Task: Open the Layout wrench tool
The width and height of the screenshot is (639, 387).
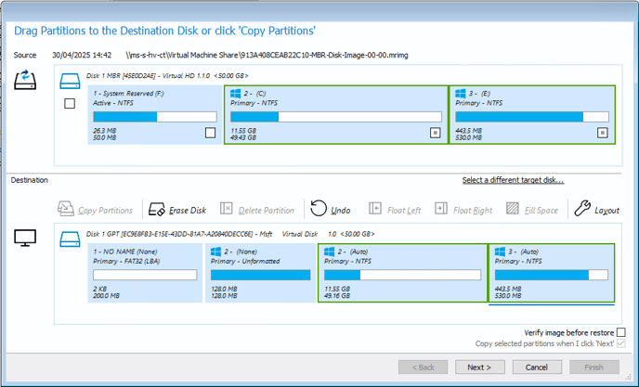Action: [582, 208]
